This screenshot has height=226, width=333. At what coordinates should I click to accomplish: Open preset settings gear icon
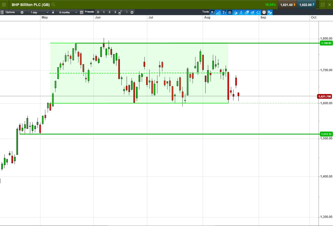(x=132, y=12)
